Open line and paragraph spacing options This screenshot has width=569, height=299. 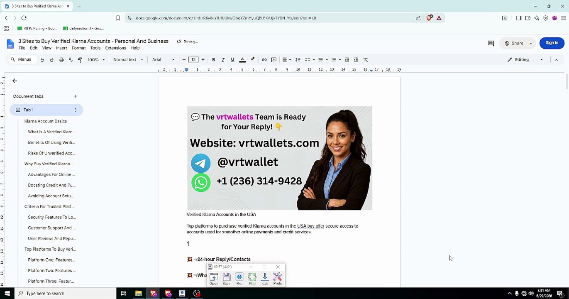click(x=298, y=60)
